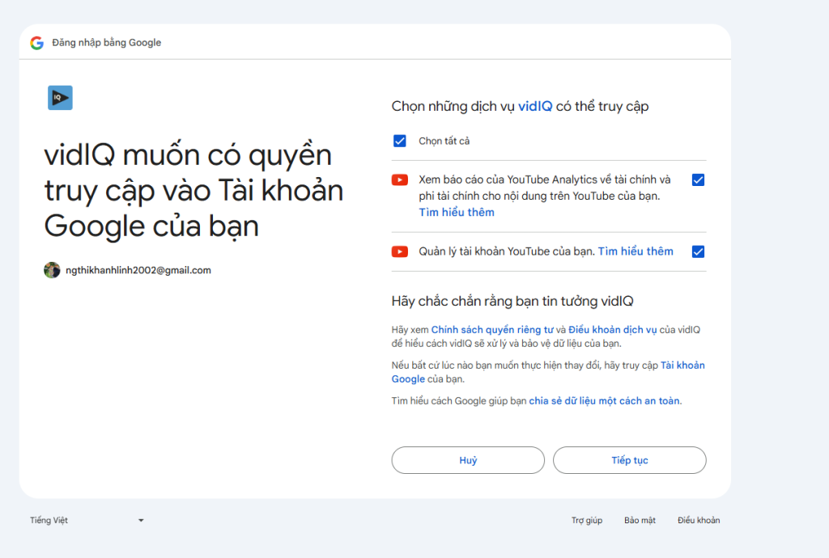Click the 'Trợ giúp' footer link
This screenshot has width=829, height=558.
586,520
